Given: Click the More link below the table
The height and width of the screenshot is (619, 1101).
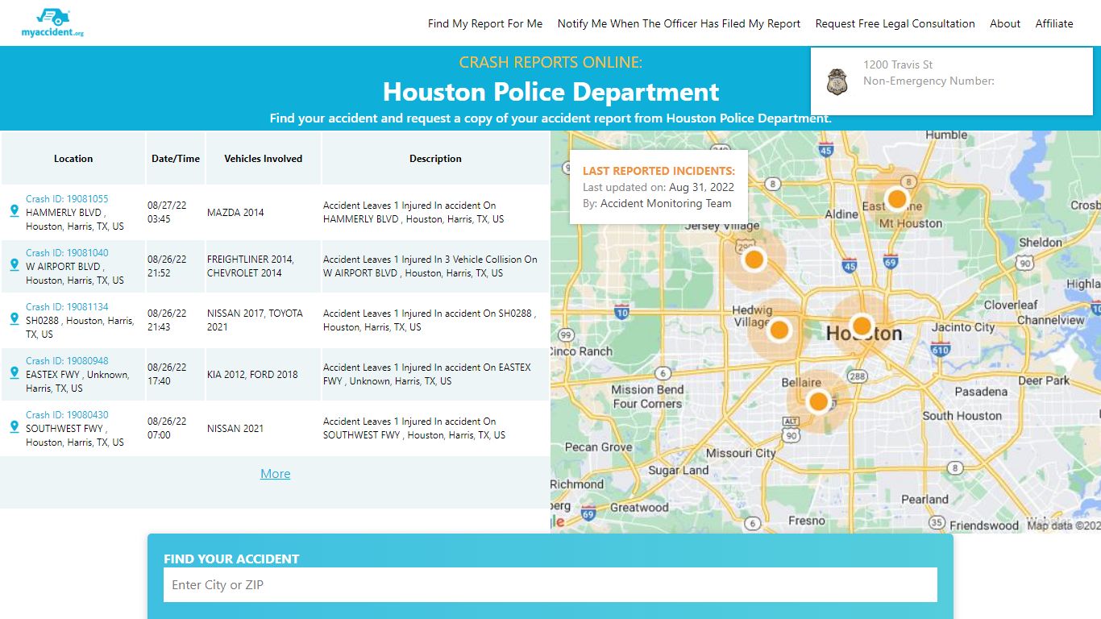Looking at the screenshot, I should click(275, 474).
